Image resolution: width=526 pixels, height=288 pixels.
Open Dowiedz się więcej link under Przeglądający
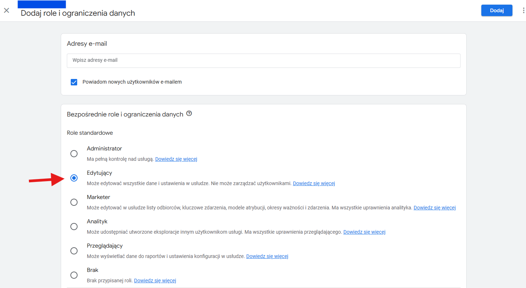coord(267,256)
